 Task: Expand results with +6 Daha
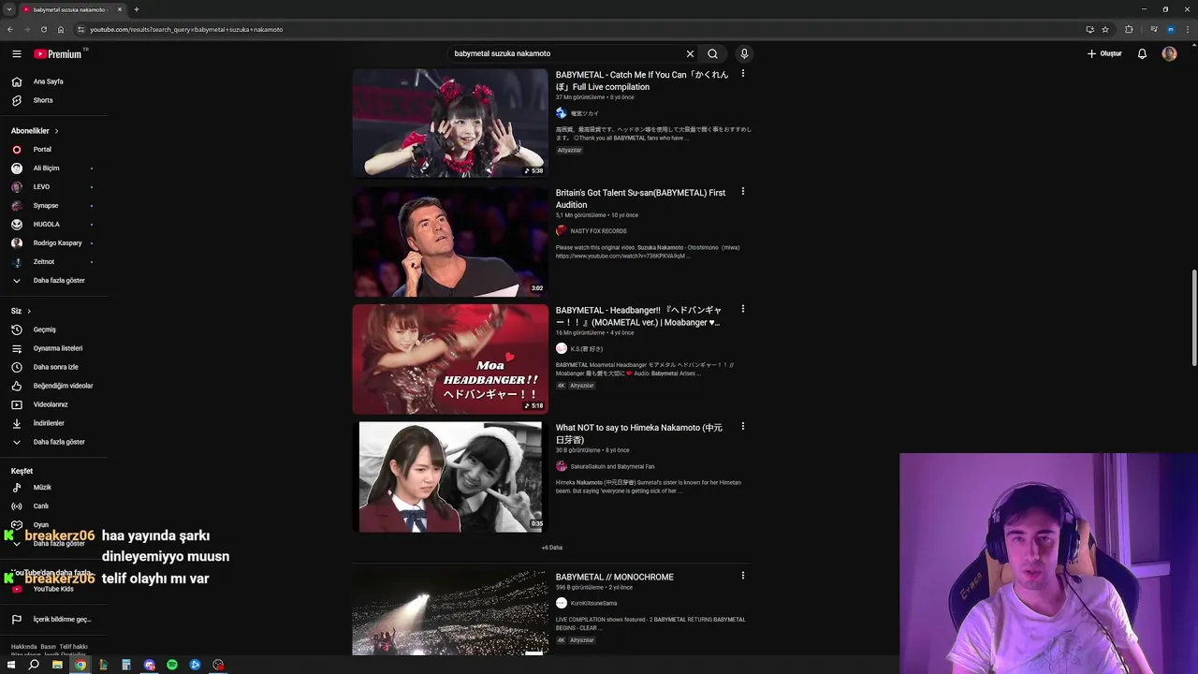point(552,548)
